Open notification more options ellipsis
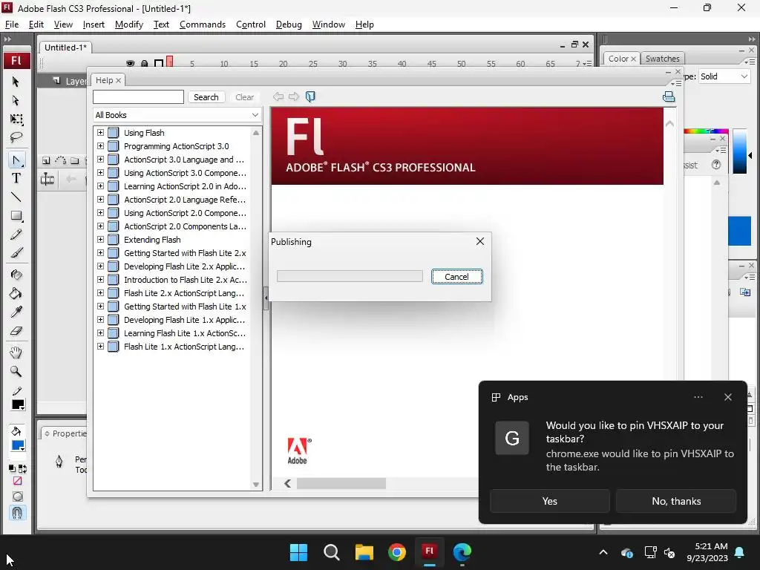The height and width of the screenshot is (570, 760). [x=698, y=397]
